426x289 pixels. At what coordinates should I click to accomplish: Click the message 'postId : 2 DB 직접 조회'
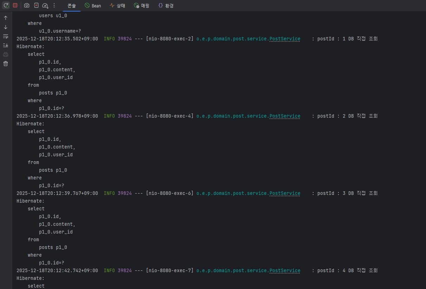point(348,116)
